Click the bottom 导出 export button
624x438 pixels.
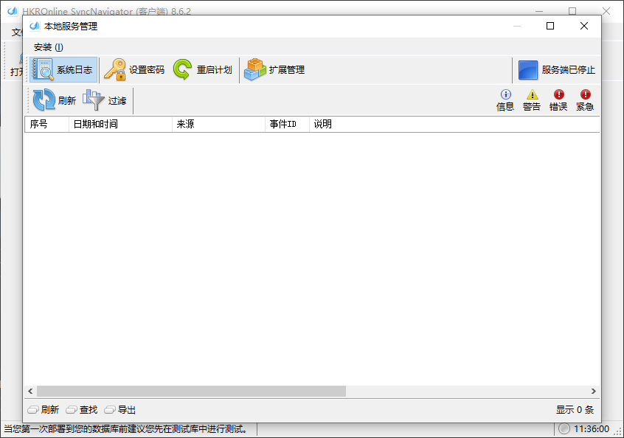120,410
